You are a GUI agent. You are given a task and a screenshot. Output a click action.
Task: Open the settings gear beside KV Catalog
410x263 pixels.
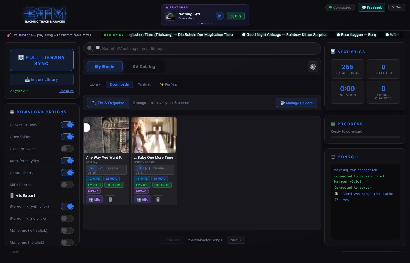[x=313, y=67]
